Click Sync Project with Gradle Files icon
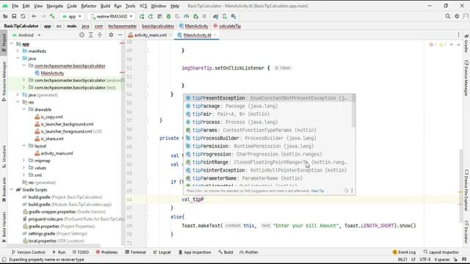470x264 pixels. (215, 16)
